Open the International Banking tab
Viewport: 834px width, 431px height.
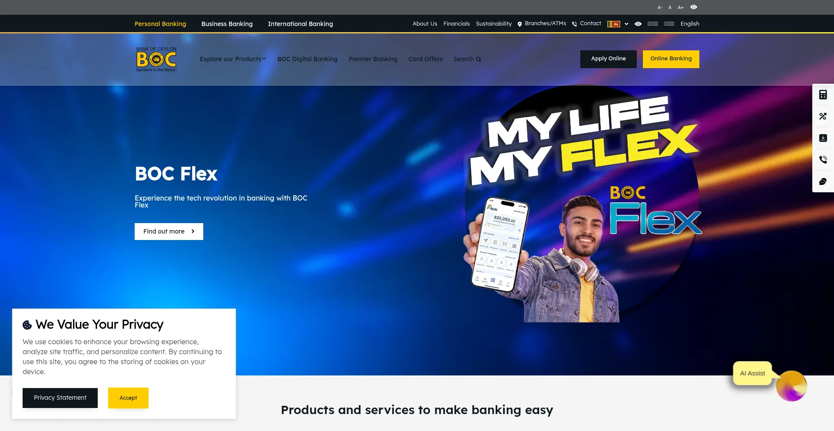[x=300, y=24]
